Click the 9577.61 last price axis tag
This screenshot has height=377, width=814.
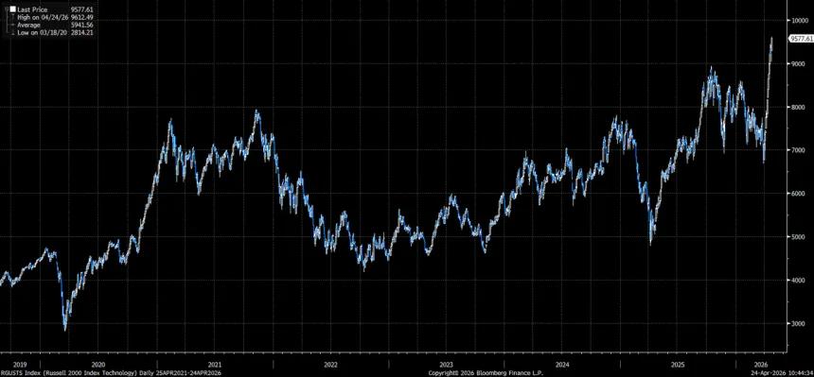click(x=801, y=39)
